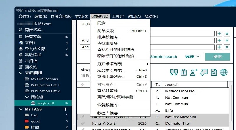Screen dimensions: 236x130
Task: Select the red good tag
Action: (x=35, y=121)
